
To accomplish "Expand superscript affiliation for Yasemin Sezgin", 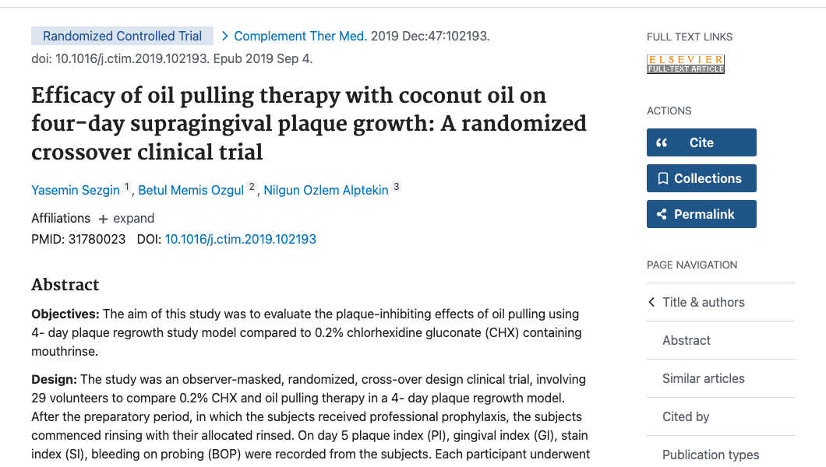I will click(x=126, y=185).
